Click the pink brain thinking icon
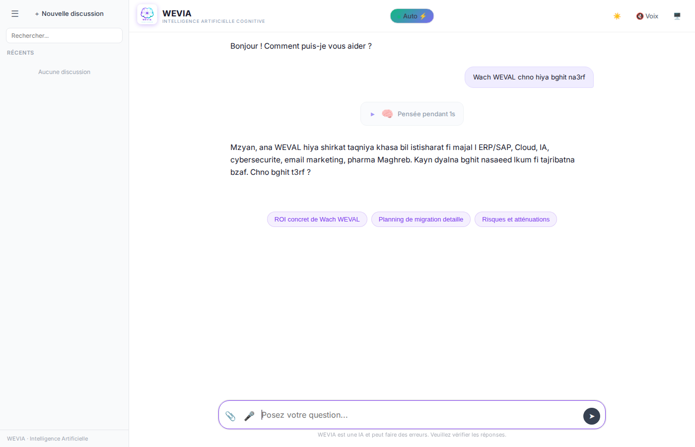The image size is (695, 447). (387, 114)
